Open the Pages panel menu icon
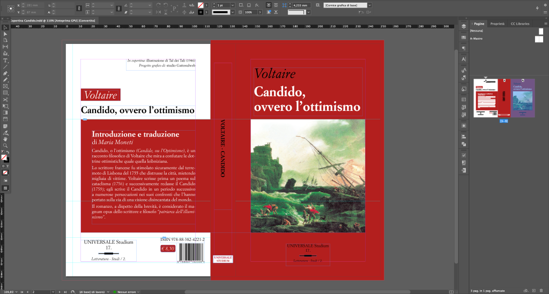The image size is (549, 294). (545, 24)
